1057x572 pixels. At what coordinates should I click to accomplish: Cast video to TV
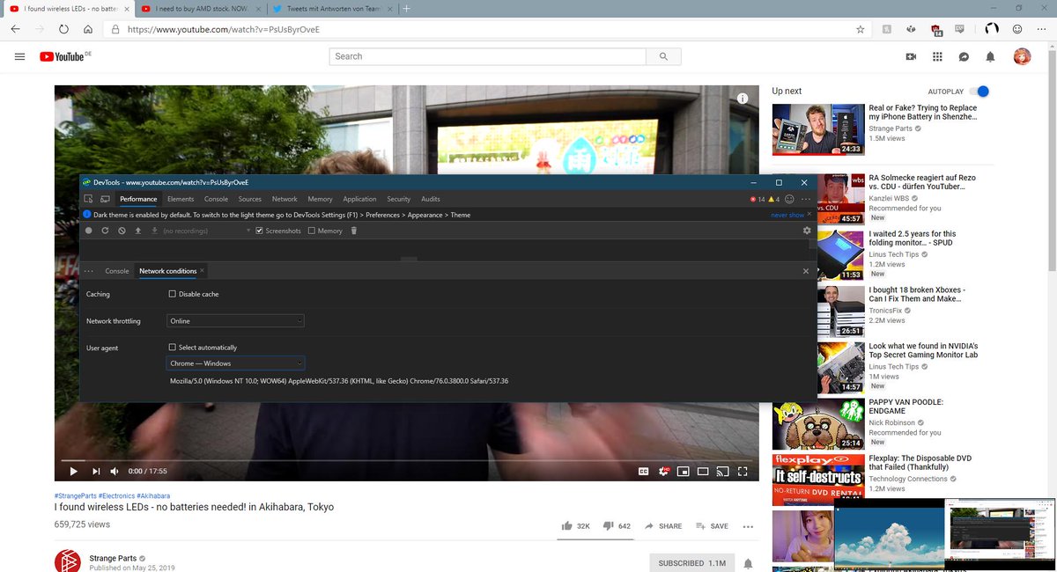coord(722,472)
